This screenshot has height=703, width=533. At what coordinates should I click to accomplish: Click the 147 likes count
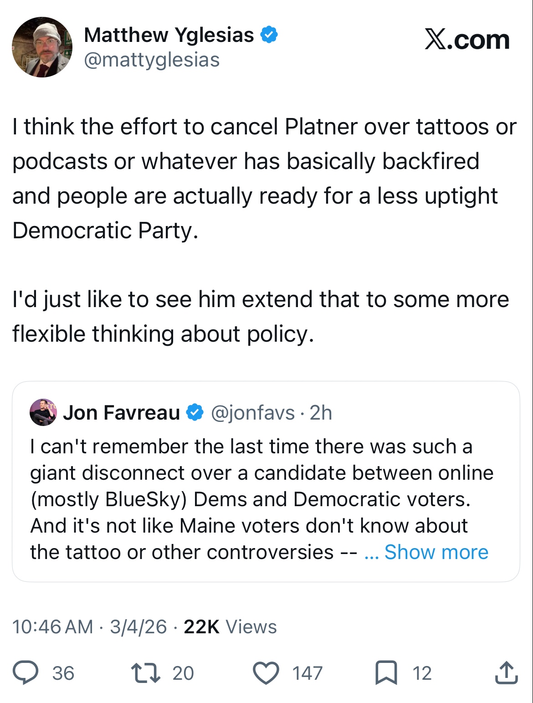[307, 673]
